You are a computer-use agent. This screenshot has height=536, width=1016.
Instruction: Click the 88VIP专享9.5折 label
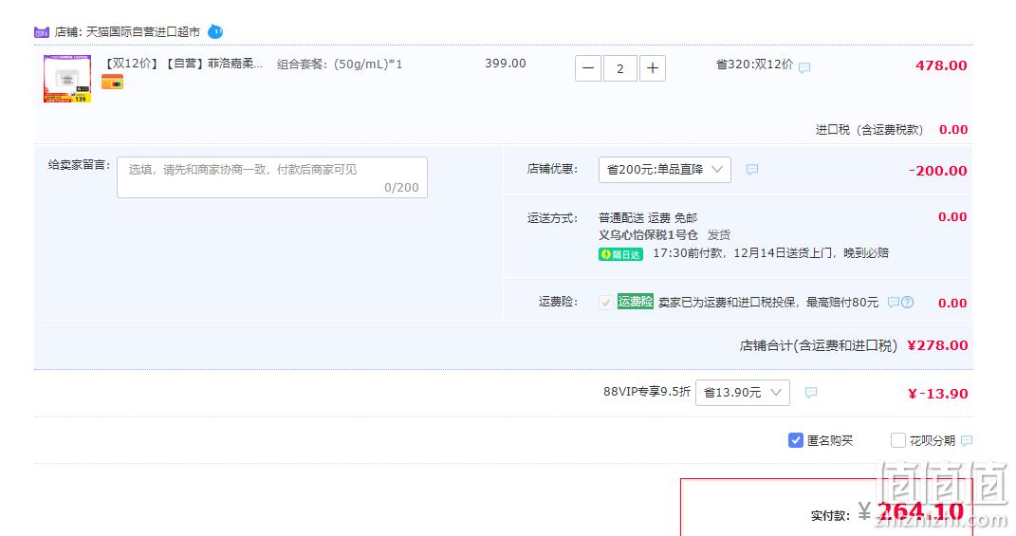click(647, 392)
